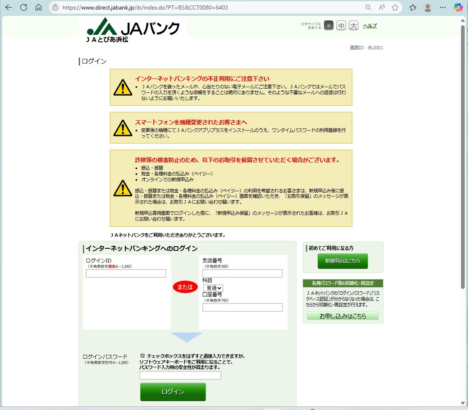Go to browser home page icon

click(39, 7)
